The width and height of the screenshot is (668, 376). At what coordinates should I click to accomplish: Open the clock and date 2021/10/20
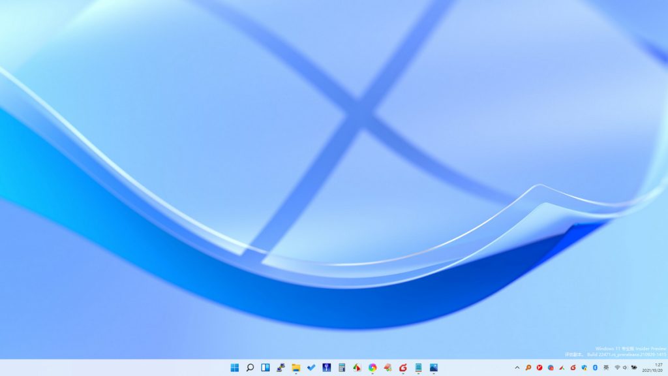pyautogui.click(x=654, y=368)
